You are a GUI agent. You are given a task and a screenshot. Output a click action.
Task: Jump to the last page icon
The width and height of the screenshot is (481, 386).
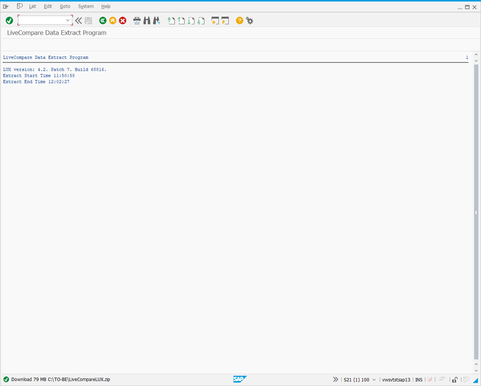click(201, 21)
